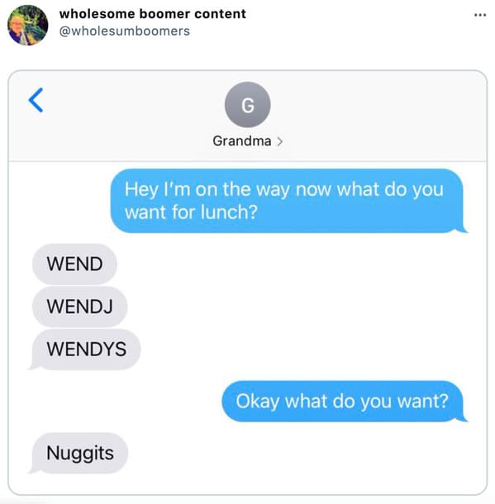Screen dimensions: 495x504
Task: Visit the wholesome boomer content display name
Action: click(152, 14)
